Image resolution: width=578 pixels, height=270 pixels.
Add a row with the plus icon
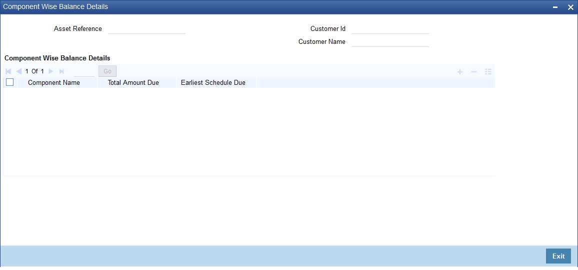click(459, 72)
